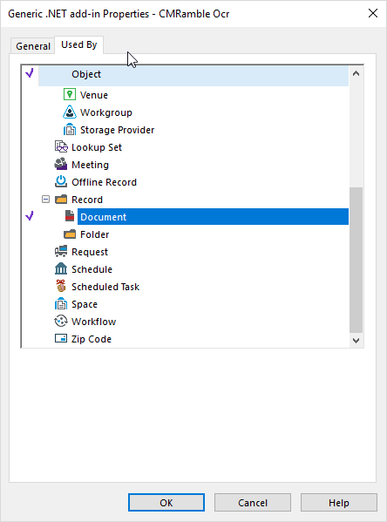The height and width of the screenshot is (522, 387).
Task: Select the Storage Provider entry
Action: tap(117, 130)
